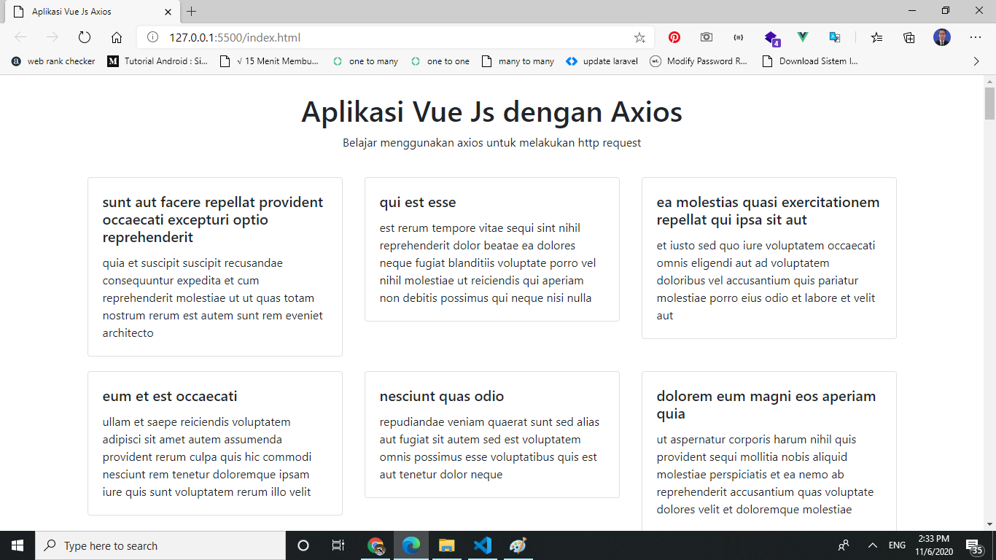The width and height of the screenshot is (996, 560).
Task: Open the Settings and more ellipsis menu
Action: 975,37
